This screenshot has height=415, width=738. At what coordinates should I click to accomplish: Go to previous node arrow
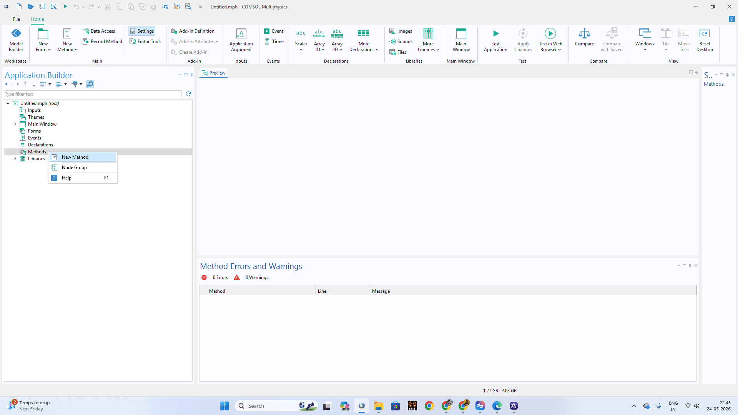(x=8, y=84)
